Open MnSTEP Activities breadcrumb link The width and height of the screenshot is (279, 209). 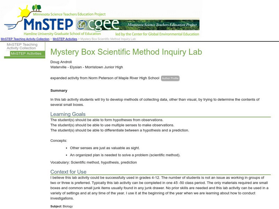[x=65, y=39]
